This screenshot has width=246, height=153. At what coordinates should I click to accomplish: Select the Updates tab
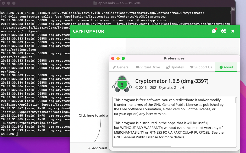tap(175, 67)
